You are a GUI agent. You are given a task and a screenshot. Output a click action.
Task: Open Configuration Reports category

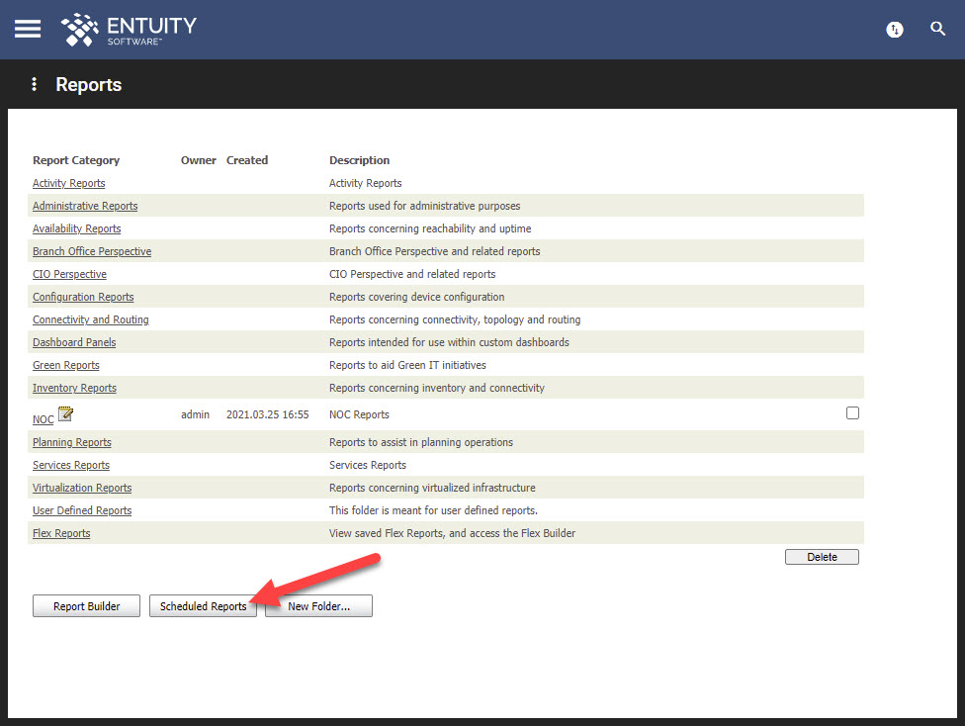pos(83,297)
